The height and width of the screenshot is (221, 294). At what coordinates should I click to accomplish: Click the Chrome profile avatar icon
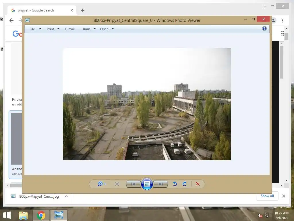(274, 20)
